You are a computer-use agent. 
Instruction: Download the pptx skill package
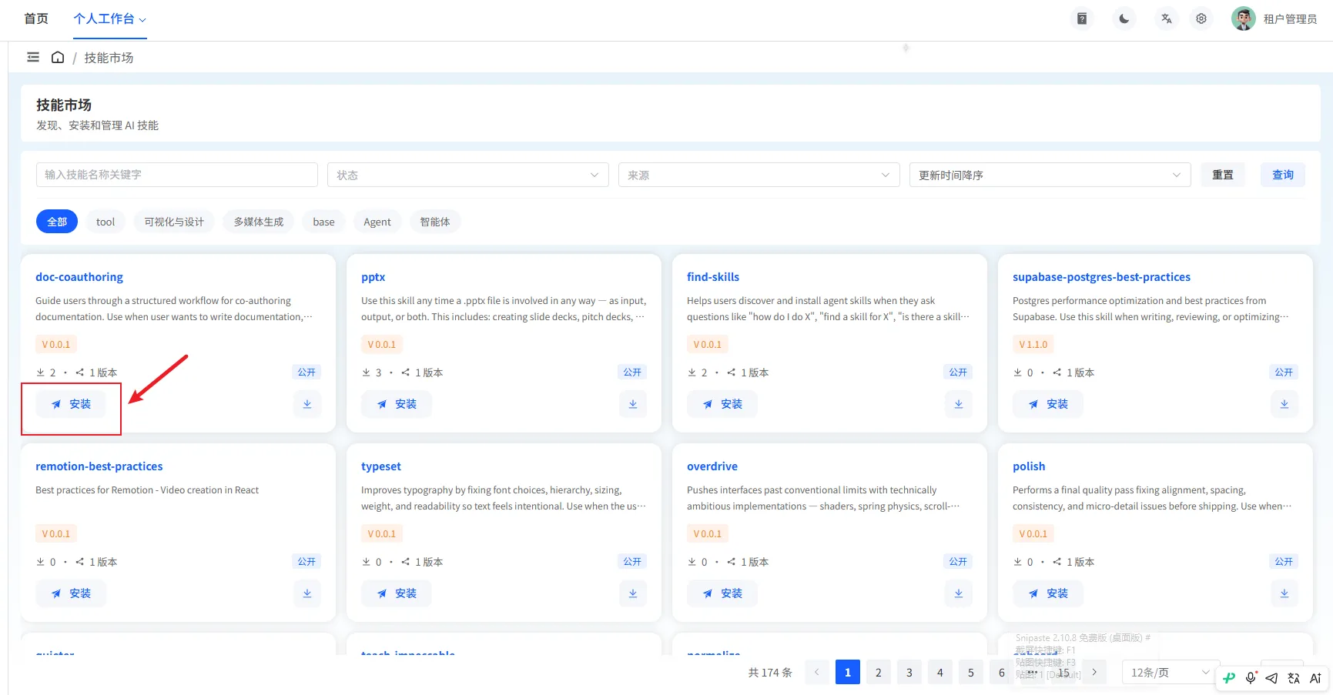[633, 404]
